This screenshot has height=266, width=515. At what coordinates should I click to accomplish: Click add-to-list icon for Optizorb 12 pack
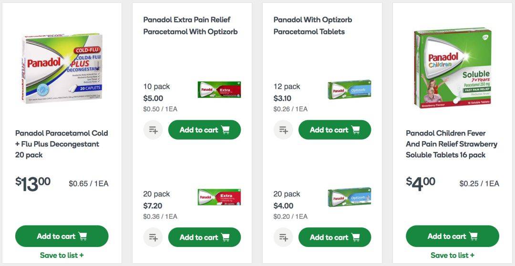(283, 130)
